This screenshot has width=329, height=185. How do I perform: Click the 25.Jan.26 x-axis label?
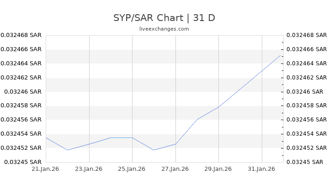click(132, 169)
